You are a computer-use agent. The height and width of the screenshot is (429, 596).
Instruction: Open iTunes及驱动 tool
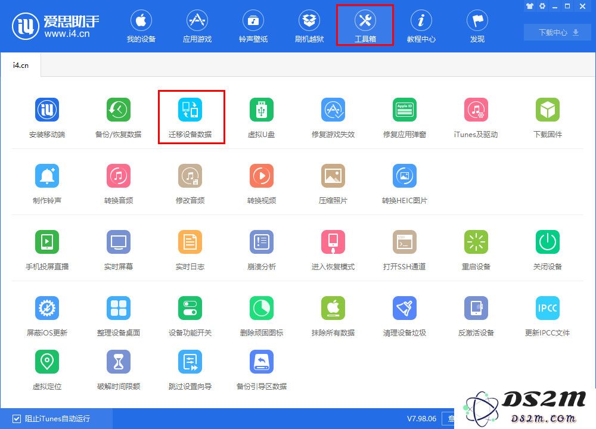pos(476,110)
